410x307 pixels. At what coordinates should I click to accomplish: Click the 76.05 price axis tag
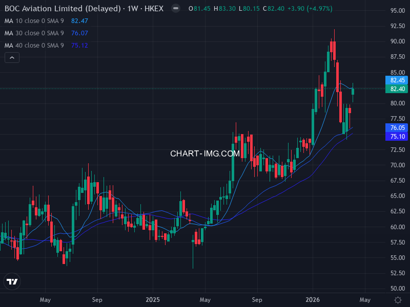[x=397, y=127]
